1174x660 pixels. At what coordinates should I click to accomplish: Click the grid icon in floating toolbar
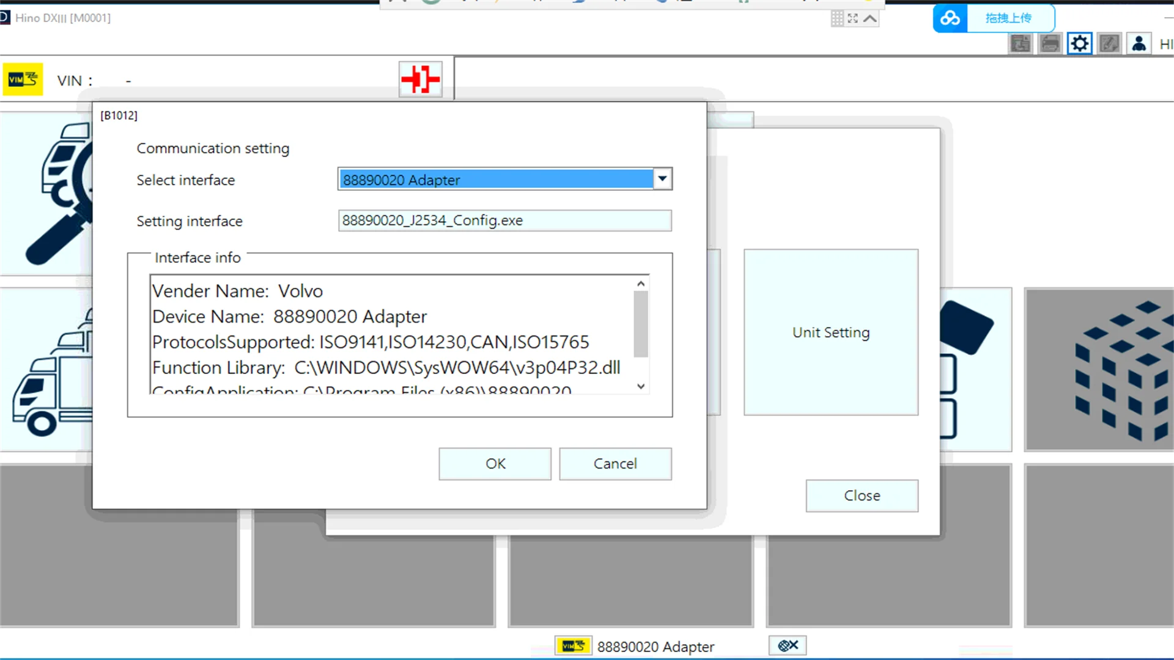(x=837, y=18)
